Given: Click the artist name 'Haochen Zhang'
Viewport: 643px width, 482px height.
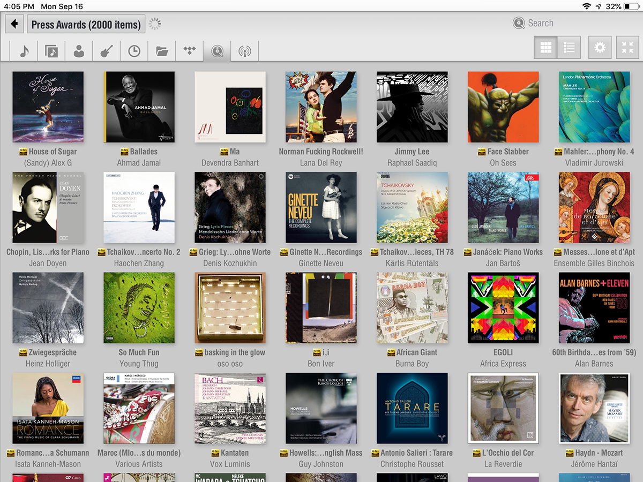Looking at the screenshot, I should pyautogui.click(x=139, y=263).
